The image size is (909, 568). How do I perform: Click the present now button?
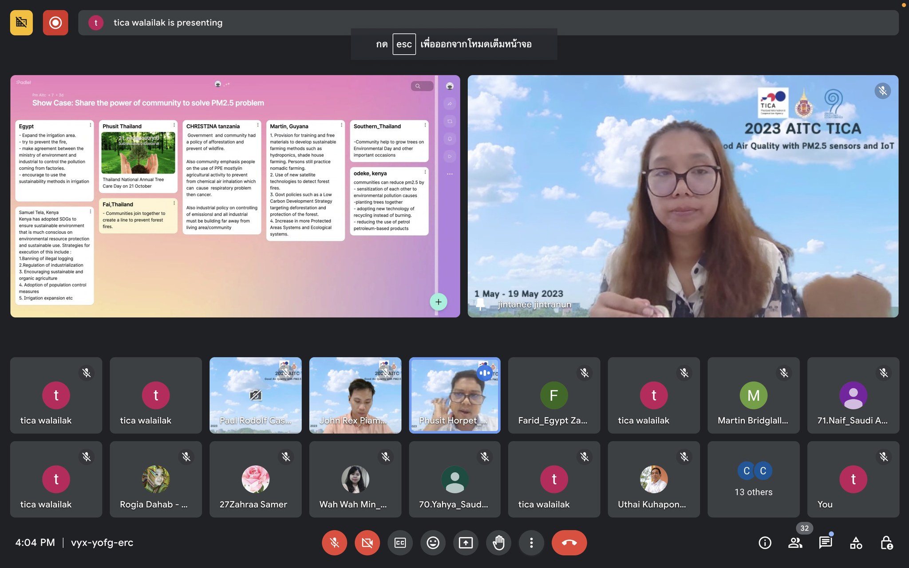466,542
